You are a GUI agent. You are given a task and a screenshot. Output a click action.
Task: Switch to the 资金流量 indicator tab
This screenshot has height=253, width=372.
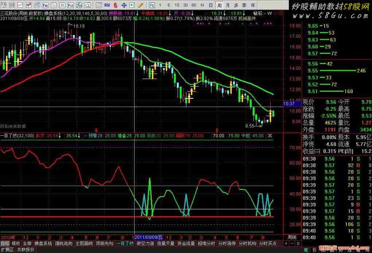click(x=186, y=243)
